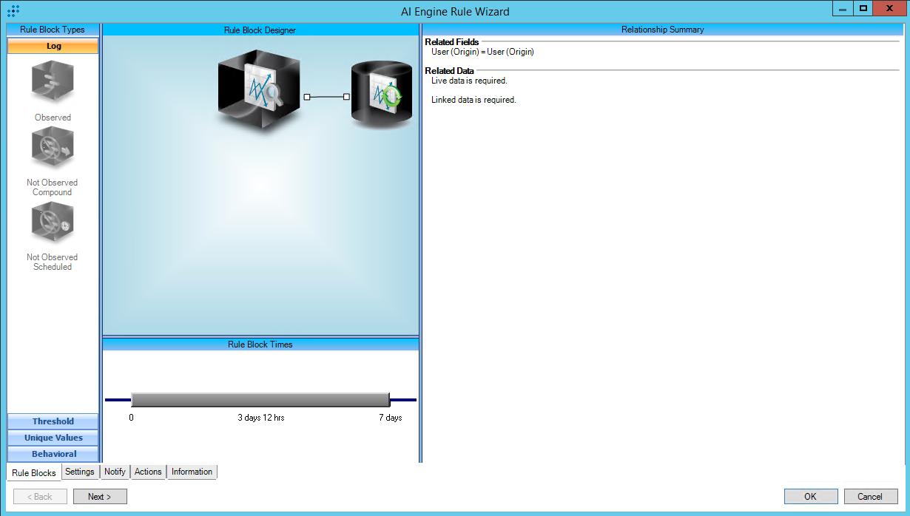
Task: Expand the Behavioral rule block section
Action: pos(53,454)
